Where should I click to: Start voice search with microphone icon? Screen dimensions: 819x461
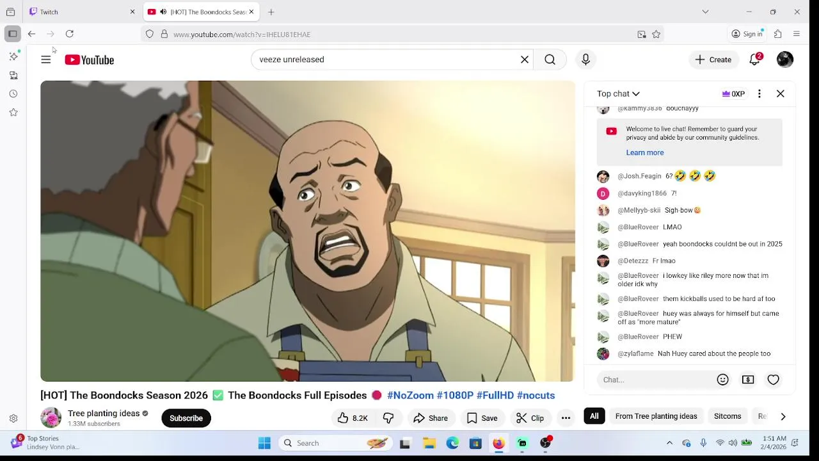pos(585,60)
